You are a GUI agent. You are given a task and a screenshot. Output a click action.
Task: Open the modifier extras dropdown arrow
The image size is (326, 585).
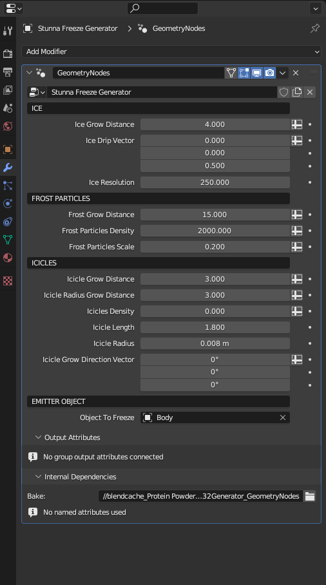pos(282,73)
